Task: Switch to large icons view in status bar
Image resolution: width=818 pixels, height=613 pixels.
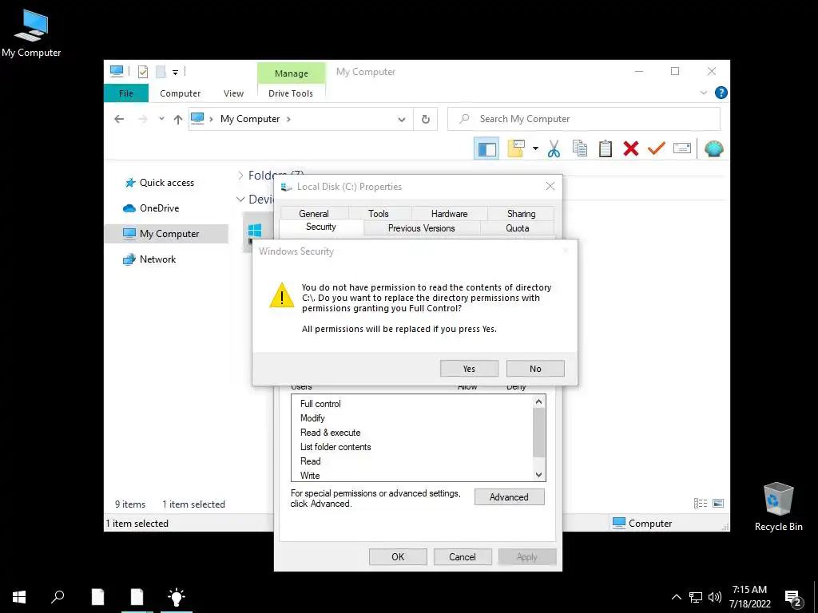Action: pos(718,503)
